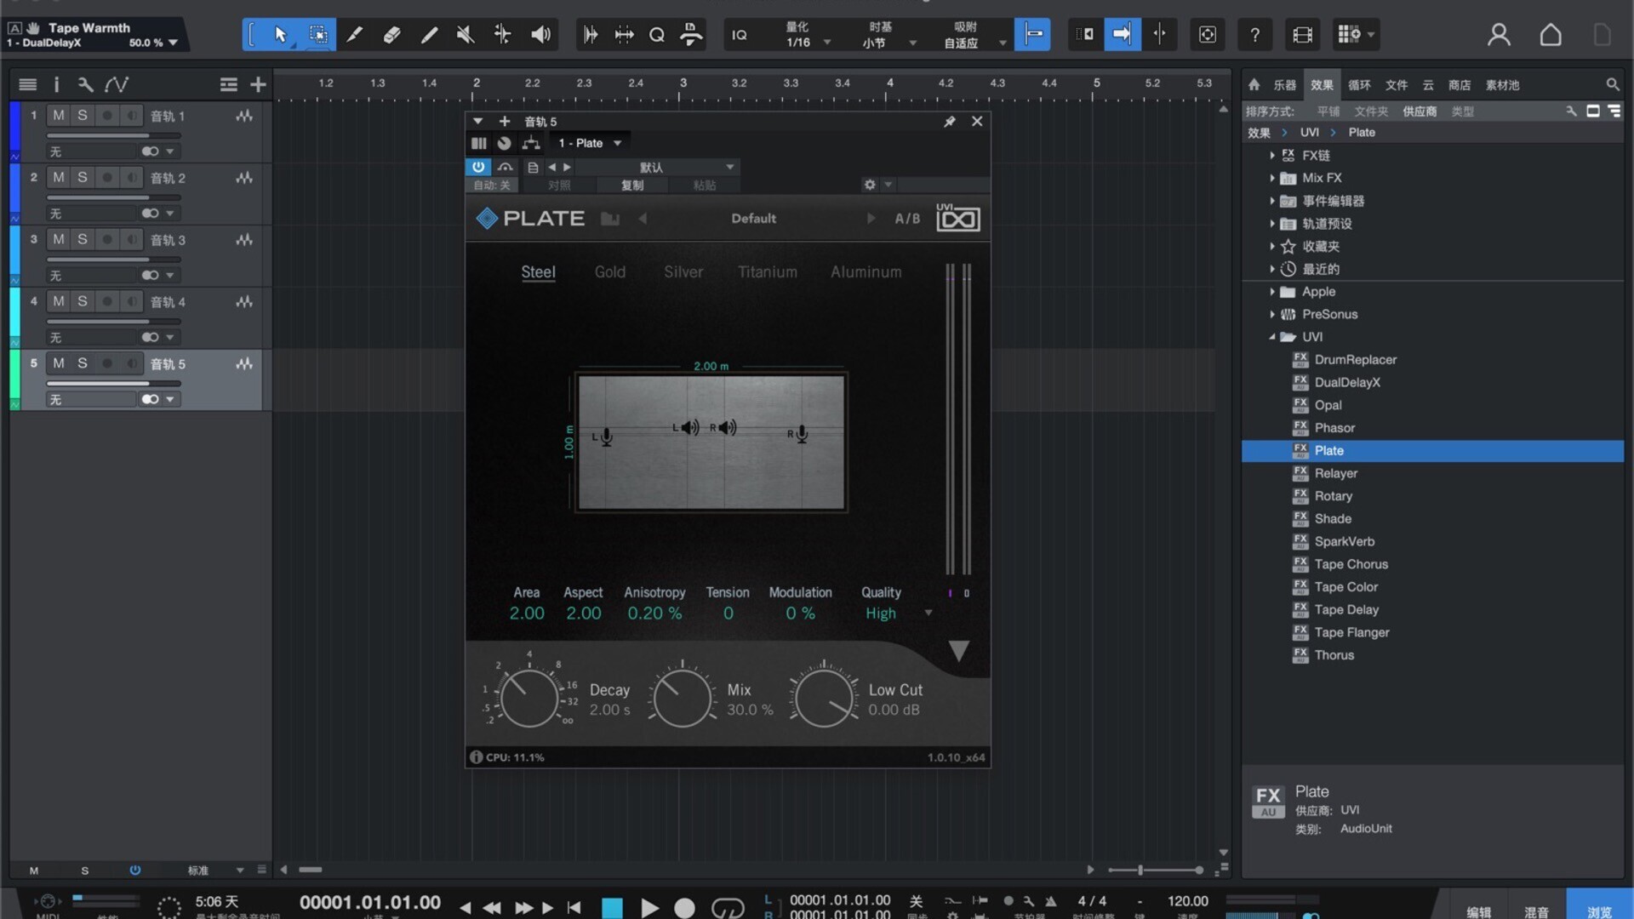The height and width of the screenshot is (919, 1634).
Task: Search in browser with magnifier icon
Action: pos(1612,85)
